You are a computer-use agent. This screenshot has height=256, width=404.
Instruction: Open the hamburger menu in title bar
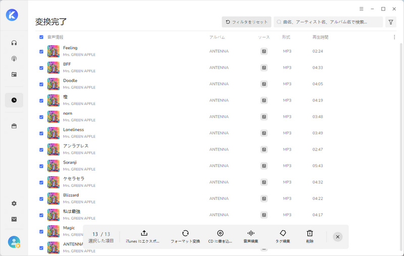(x=361, y=9)
